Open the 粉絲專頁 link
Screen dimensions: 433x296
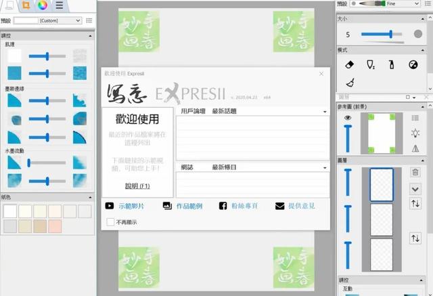pos(245,206)
